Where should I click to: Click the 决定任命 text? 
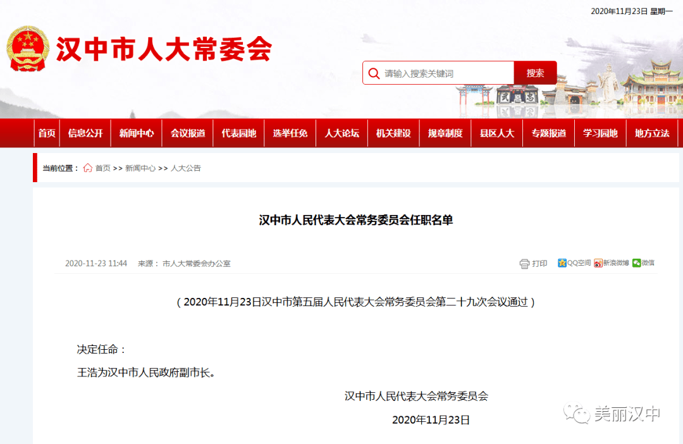(101, 350)
